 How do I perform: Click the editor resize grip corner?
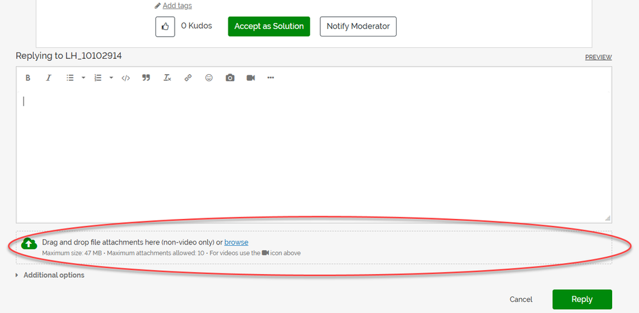click(x=608, y=218)
